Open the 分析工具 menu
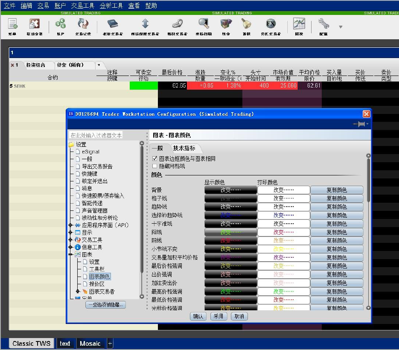 pos(111,6)
